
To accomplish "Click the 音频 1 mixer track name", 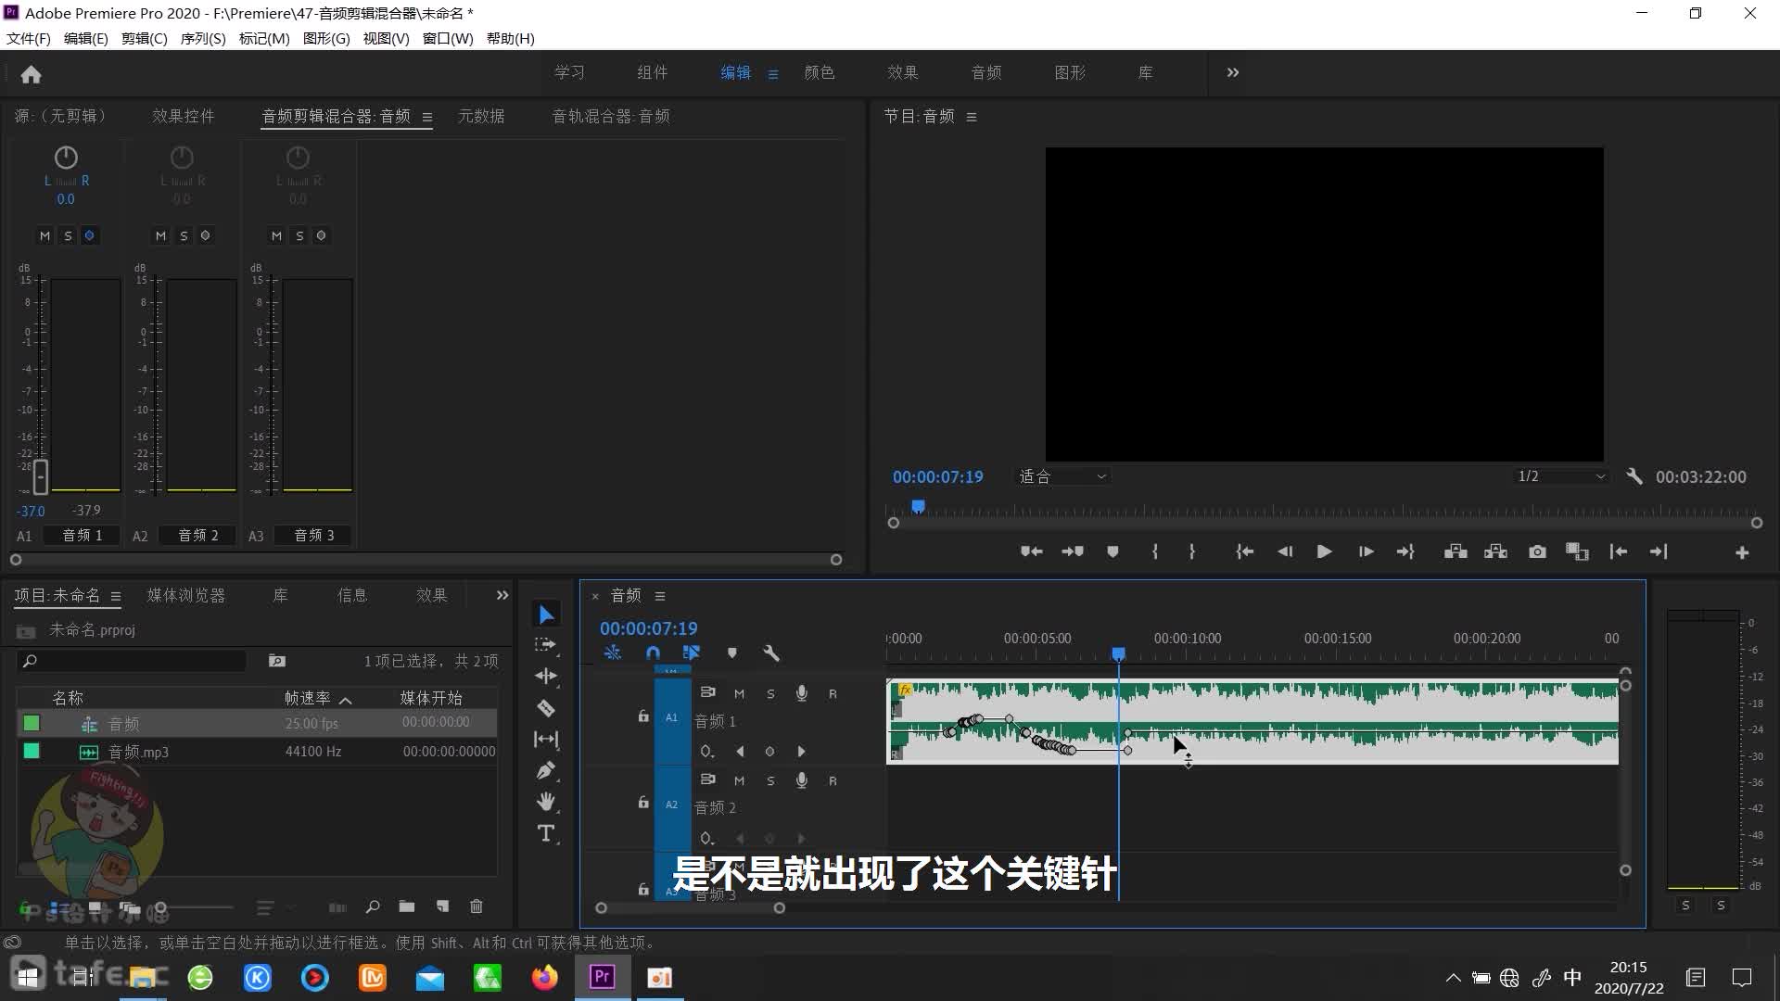I will (83, 536).
